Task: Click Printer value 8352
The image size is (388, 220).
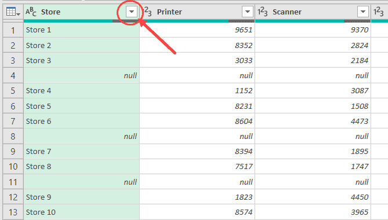Action: tap(197, 45)
